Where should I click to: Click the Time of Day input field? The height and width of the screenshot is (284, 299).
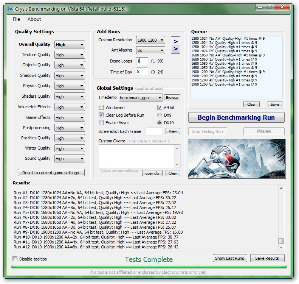point(142,72)
